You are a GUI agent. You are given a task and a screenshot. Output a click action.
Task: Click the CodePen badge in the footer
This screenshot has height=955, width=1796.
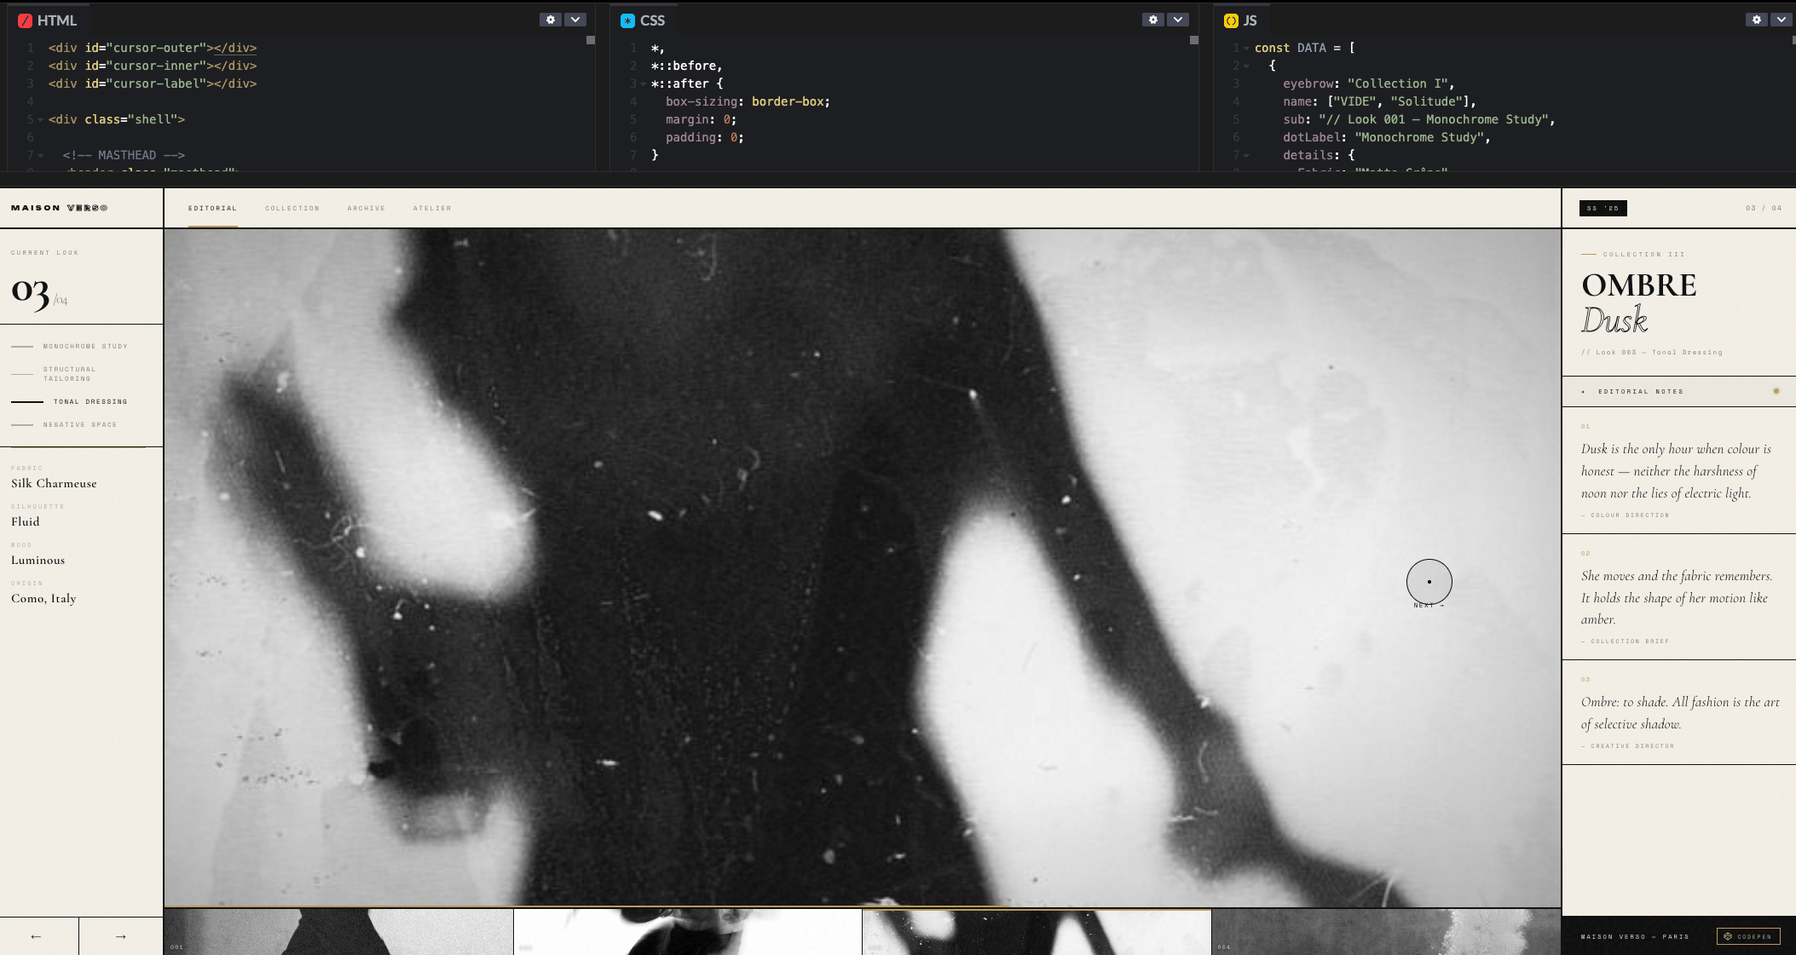coord(1747,936)
